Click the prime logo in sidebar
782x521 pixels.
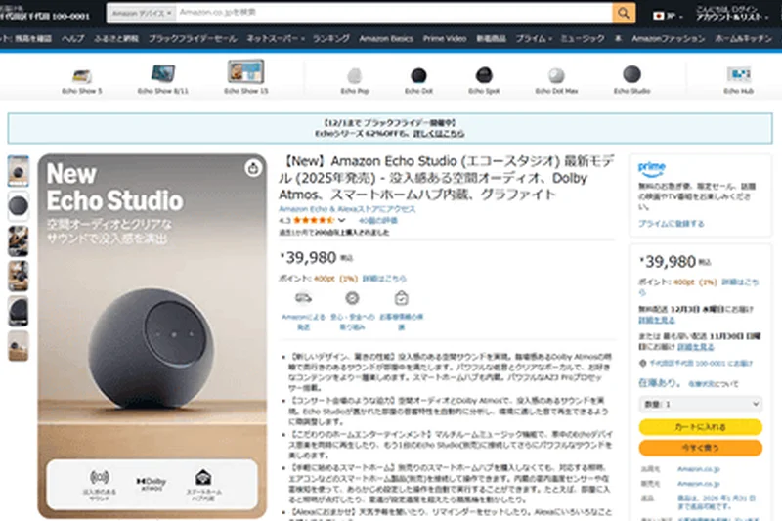point(651,169)
